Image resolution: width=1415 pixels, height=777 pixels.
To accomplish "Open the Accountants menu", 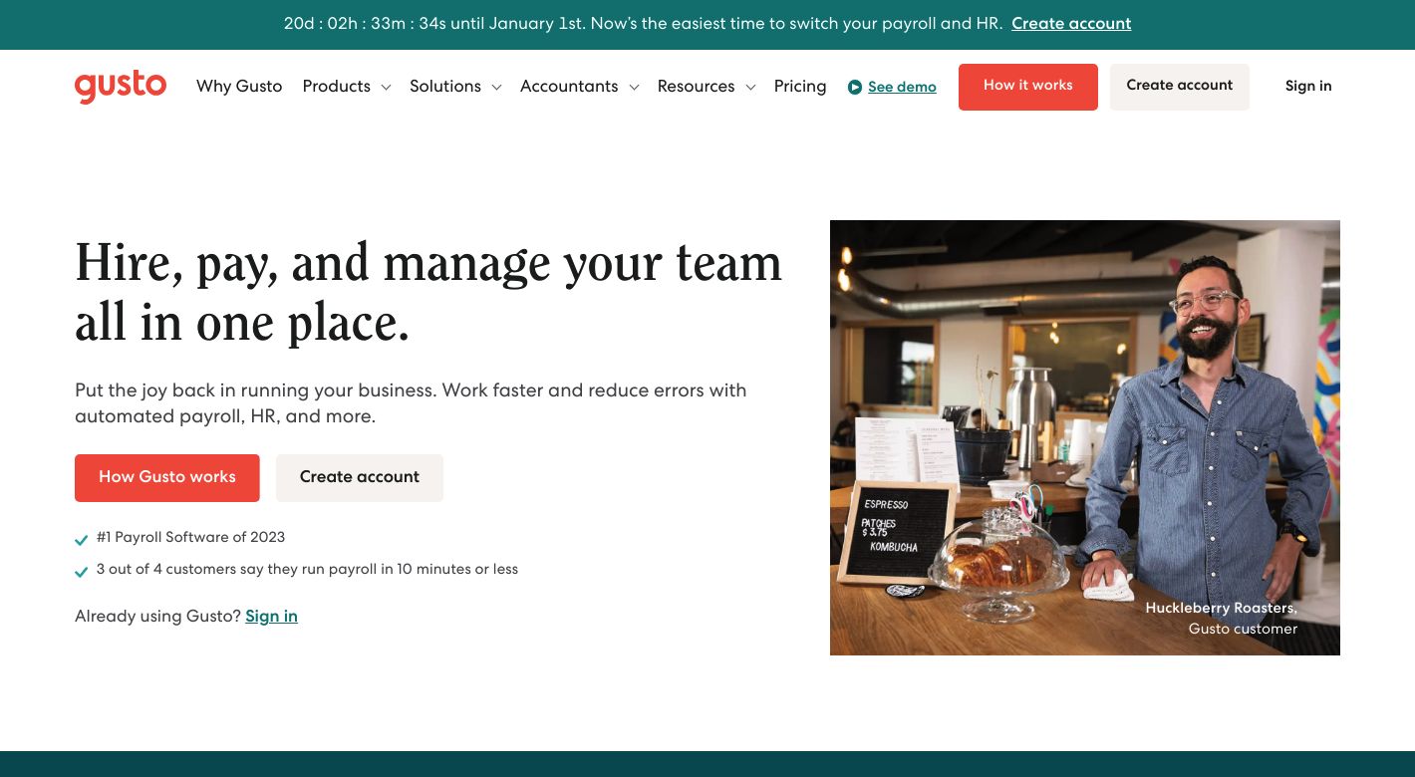I will point(569,87).
